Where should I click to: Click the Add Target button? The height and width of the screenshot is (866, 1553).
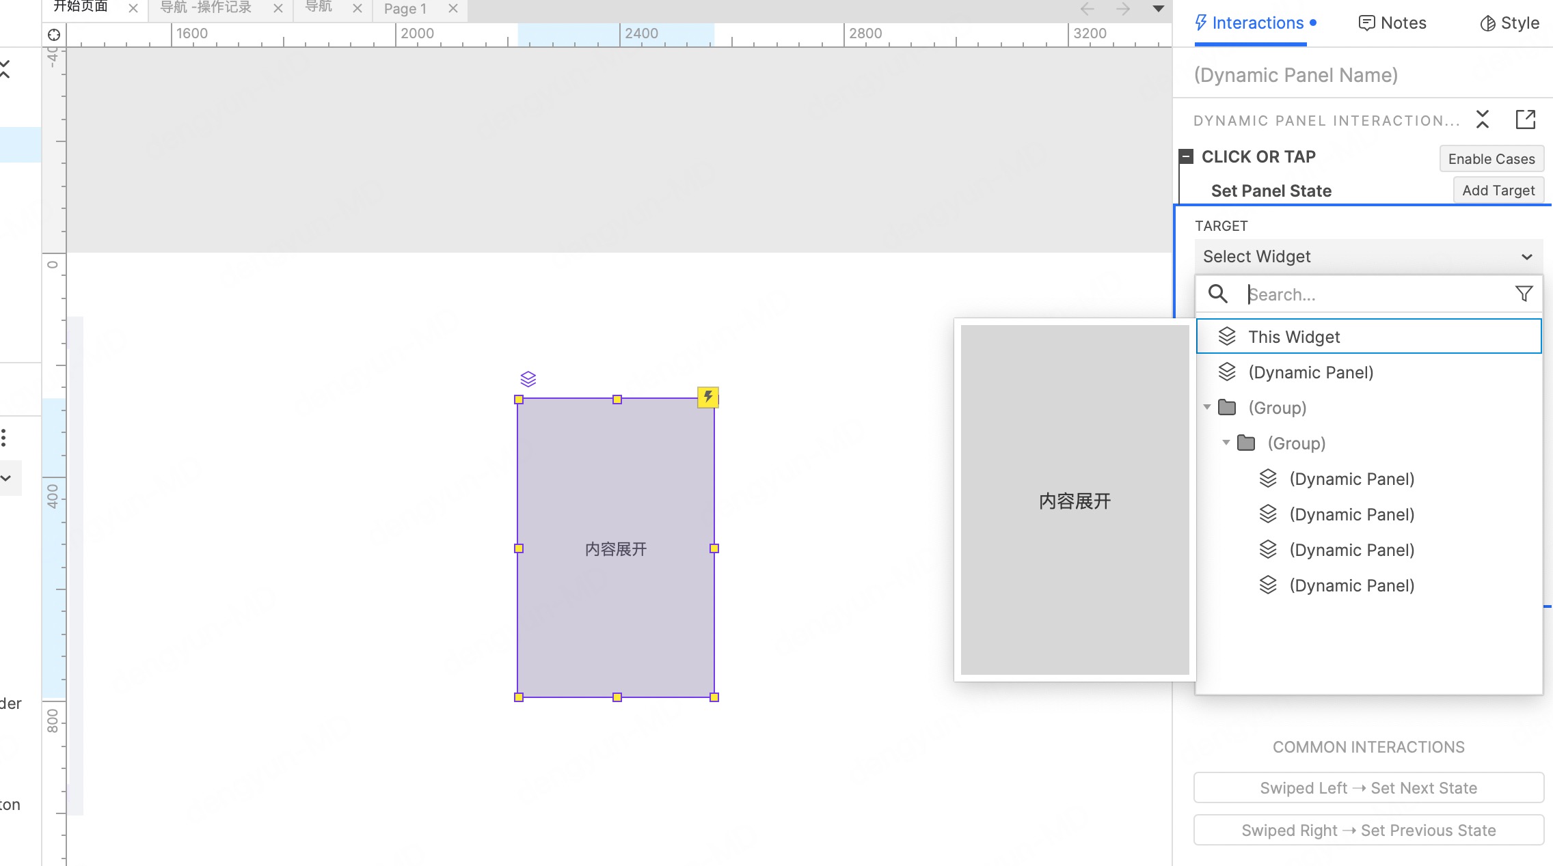pyautogui.click(x=1498, y=190)
